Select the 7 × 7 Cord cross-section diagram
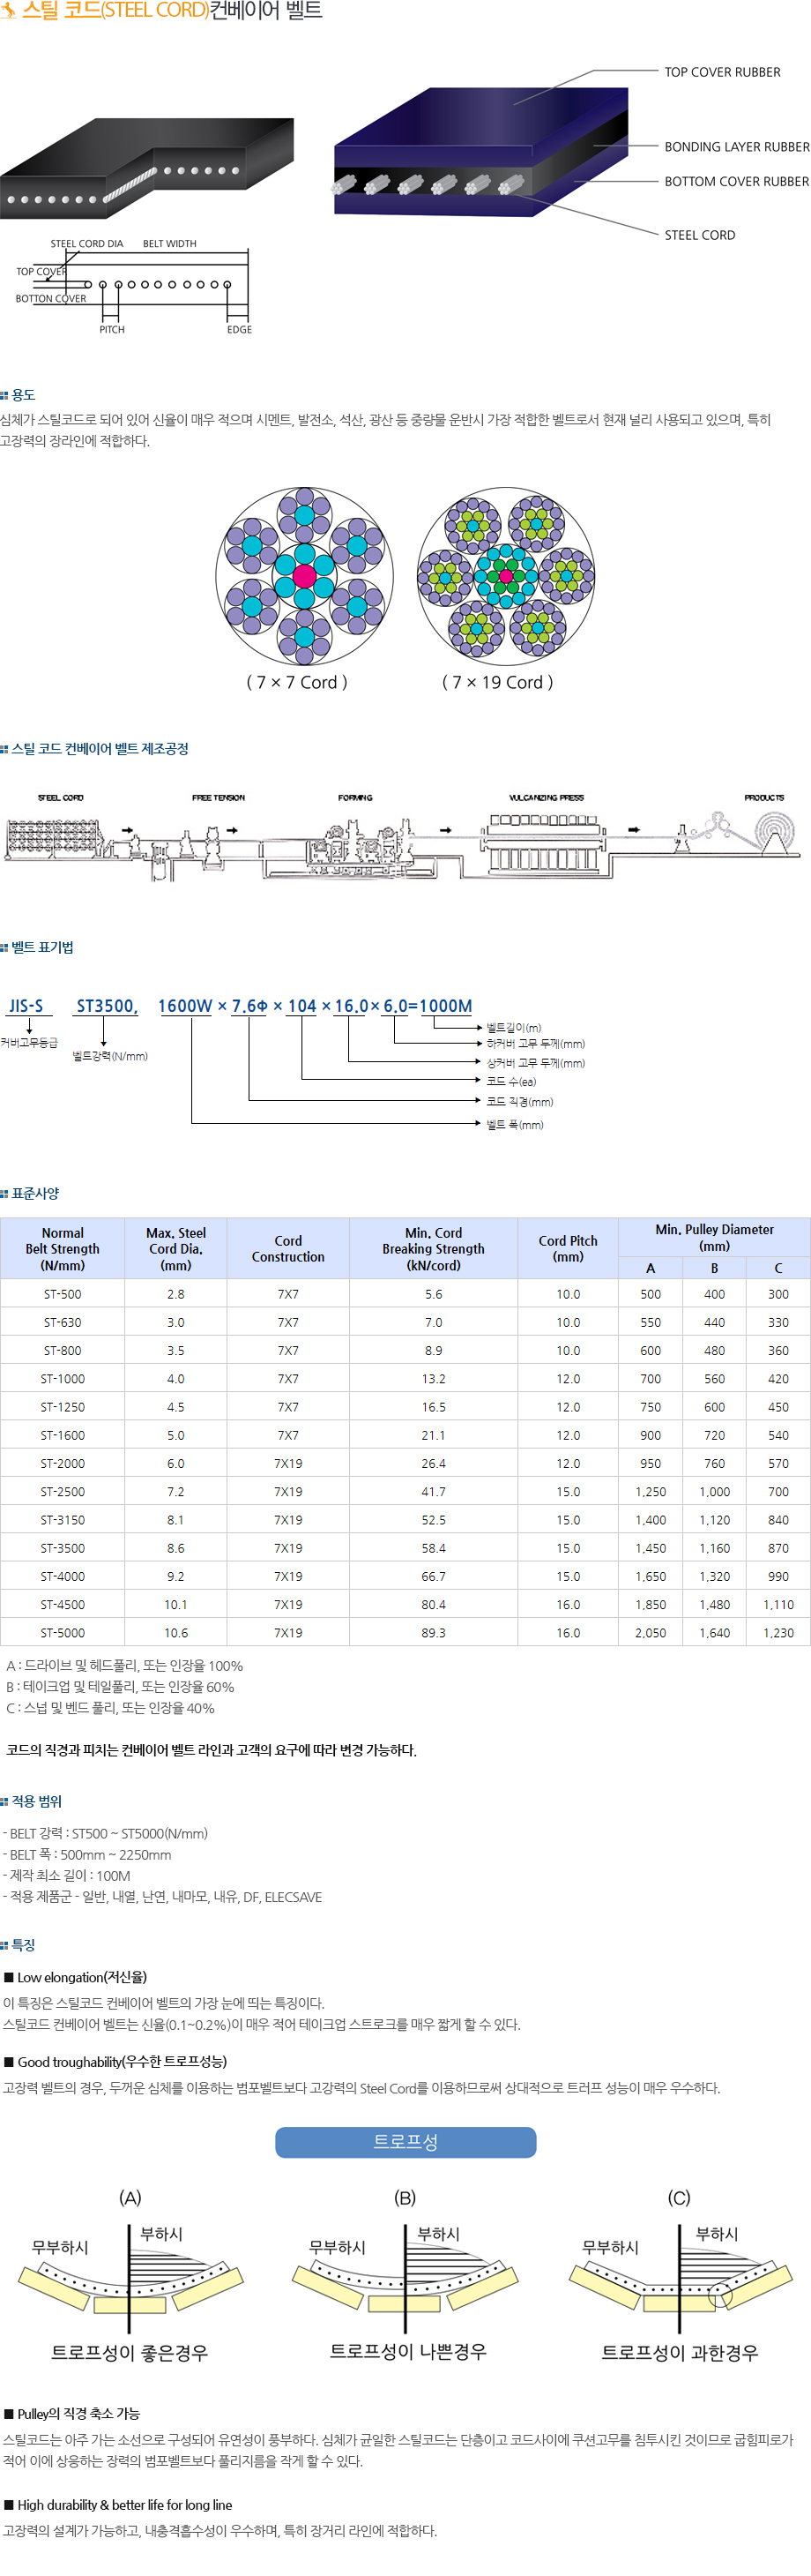The width and height of the screenshot is (811, 2576). [x=303, y=576]
